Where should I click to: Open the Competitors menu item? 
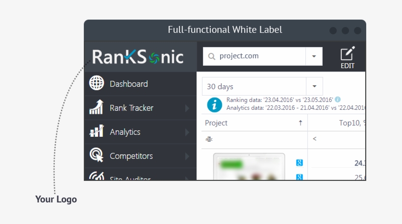(140, 156)
